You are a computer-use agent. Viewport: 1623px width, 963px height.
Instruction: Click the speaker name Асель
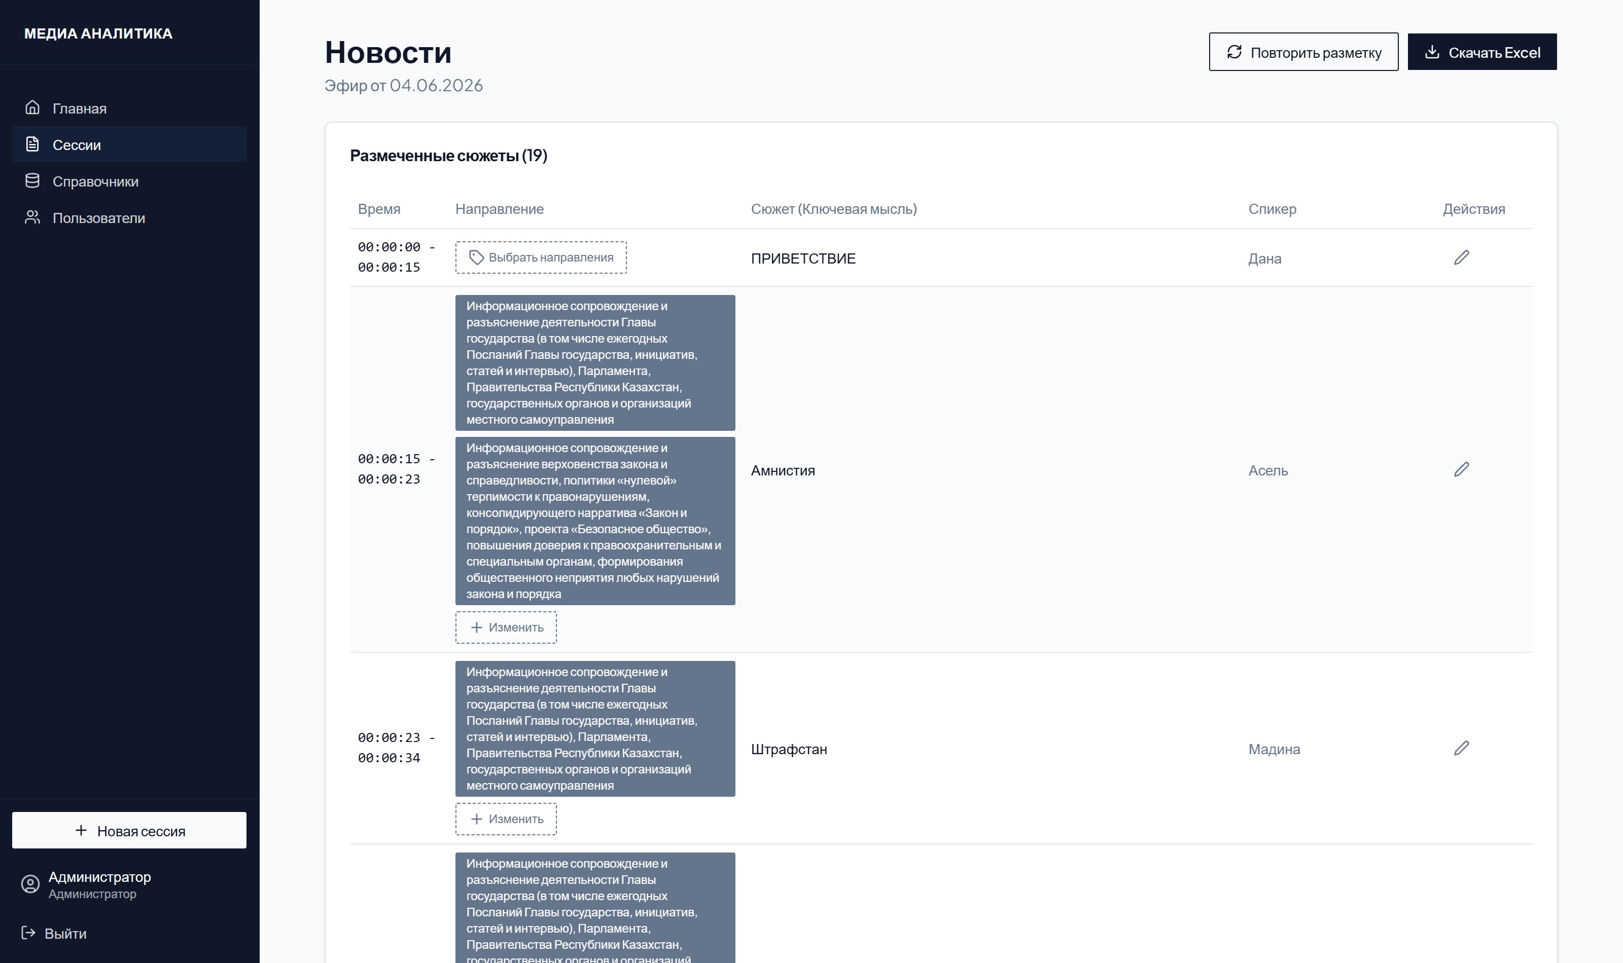(1268, 470)
